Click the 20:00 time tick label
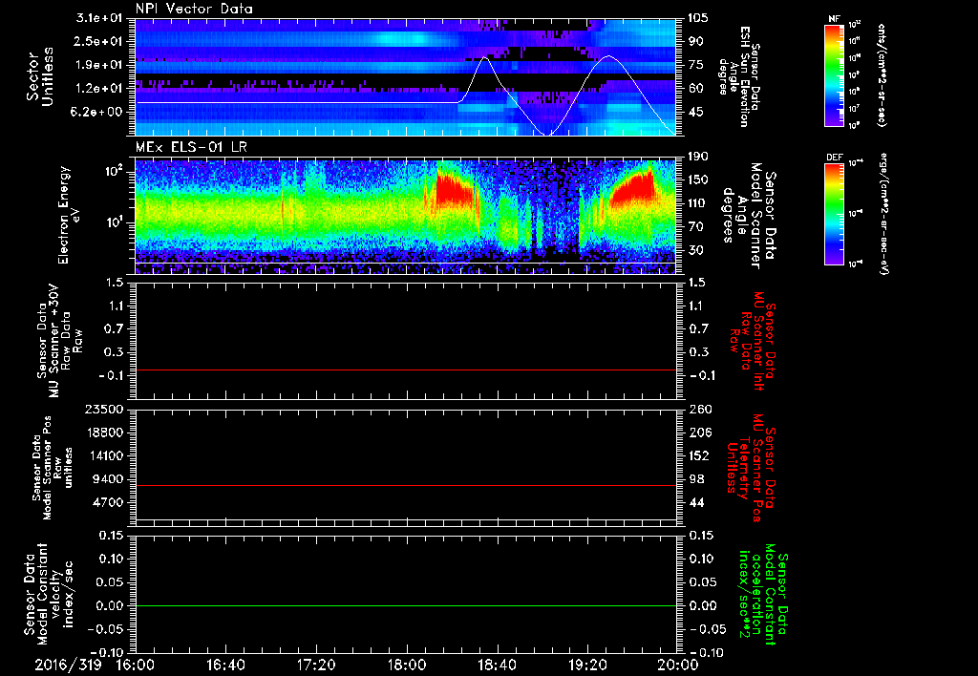978x676 pixels. [679, 665]
